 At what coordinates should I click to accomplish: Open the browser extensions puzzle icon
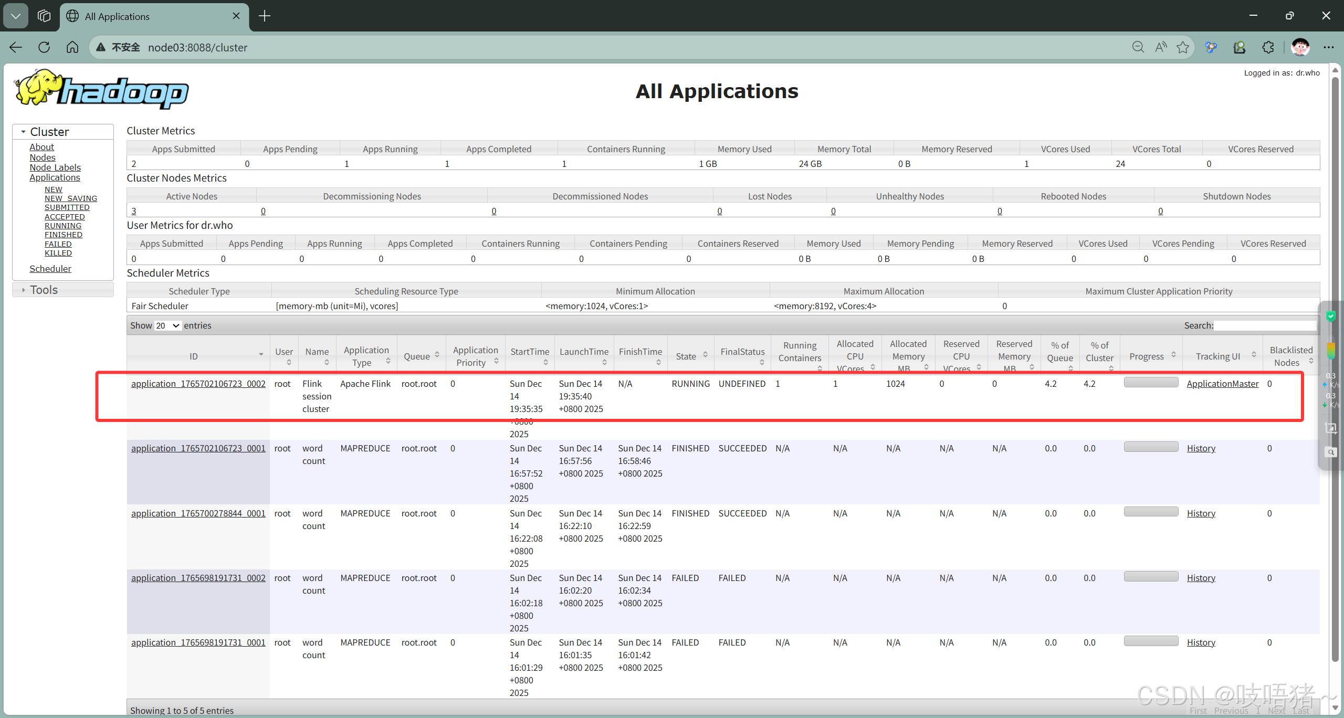[1268, 47]
